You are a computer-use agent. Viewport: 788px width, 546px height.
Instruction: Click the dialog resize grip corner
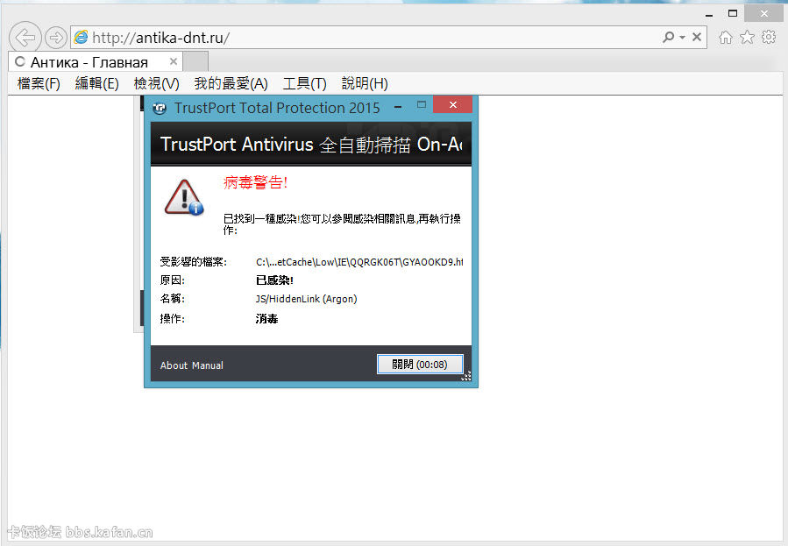coord(466,376)
